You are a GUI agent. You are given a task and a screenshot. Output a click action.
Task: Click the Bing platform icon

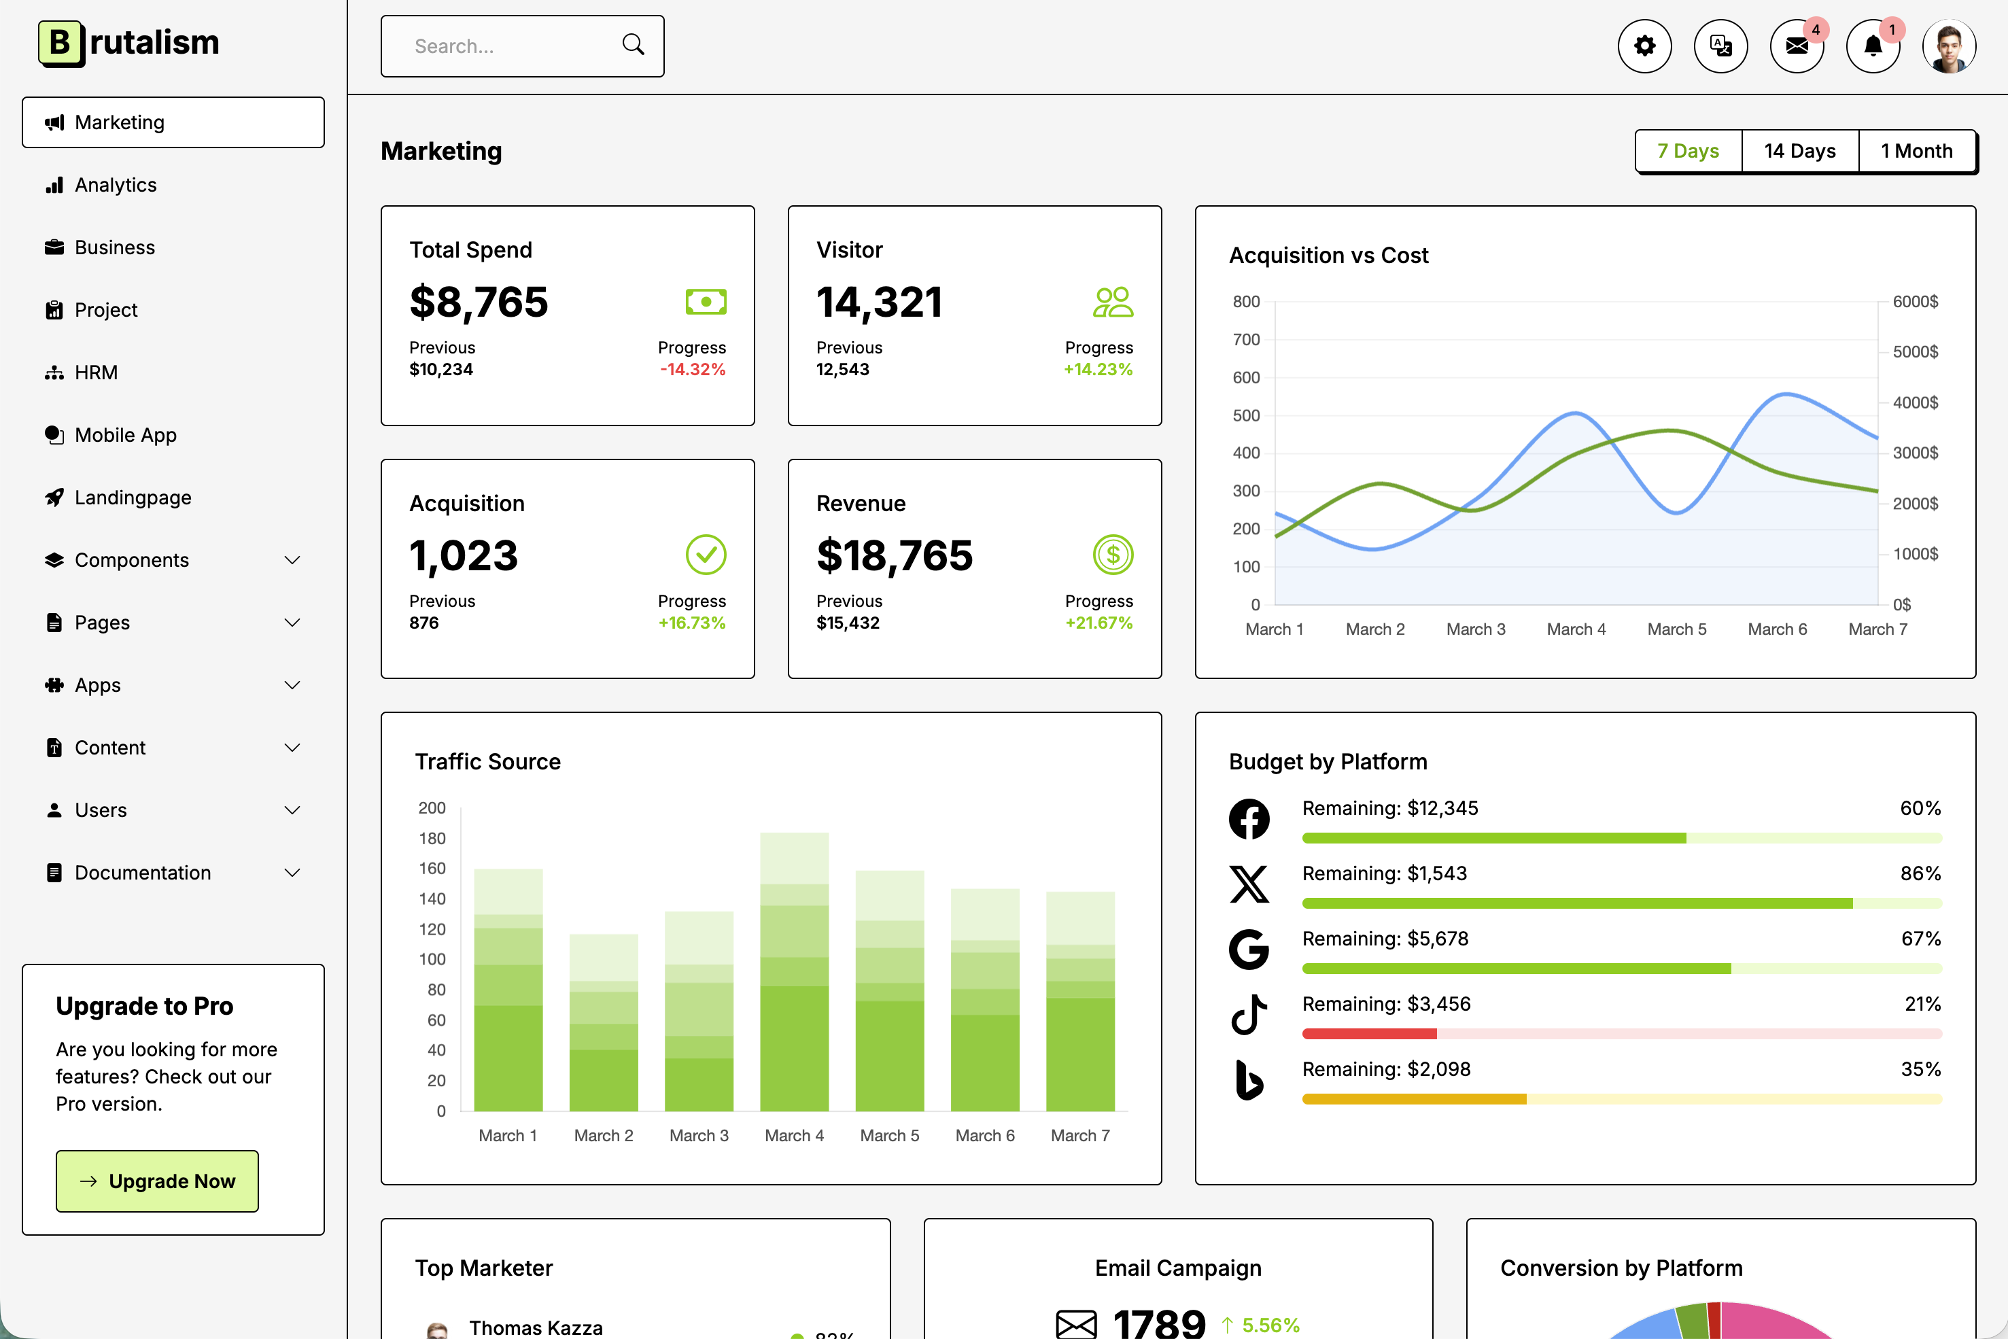(x=1249, y=1080)
